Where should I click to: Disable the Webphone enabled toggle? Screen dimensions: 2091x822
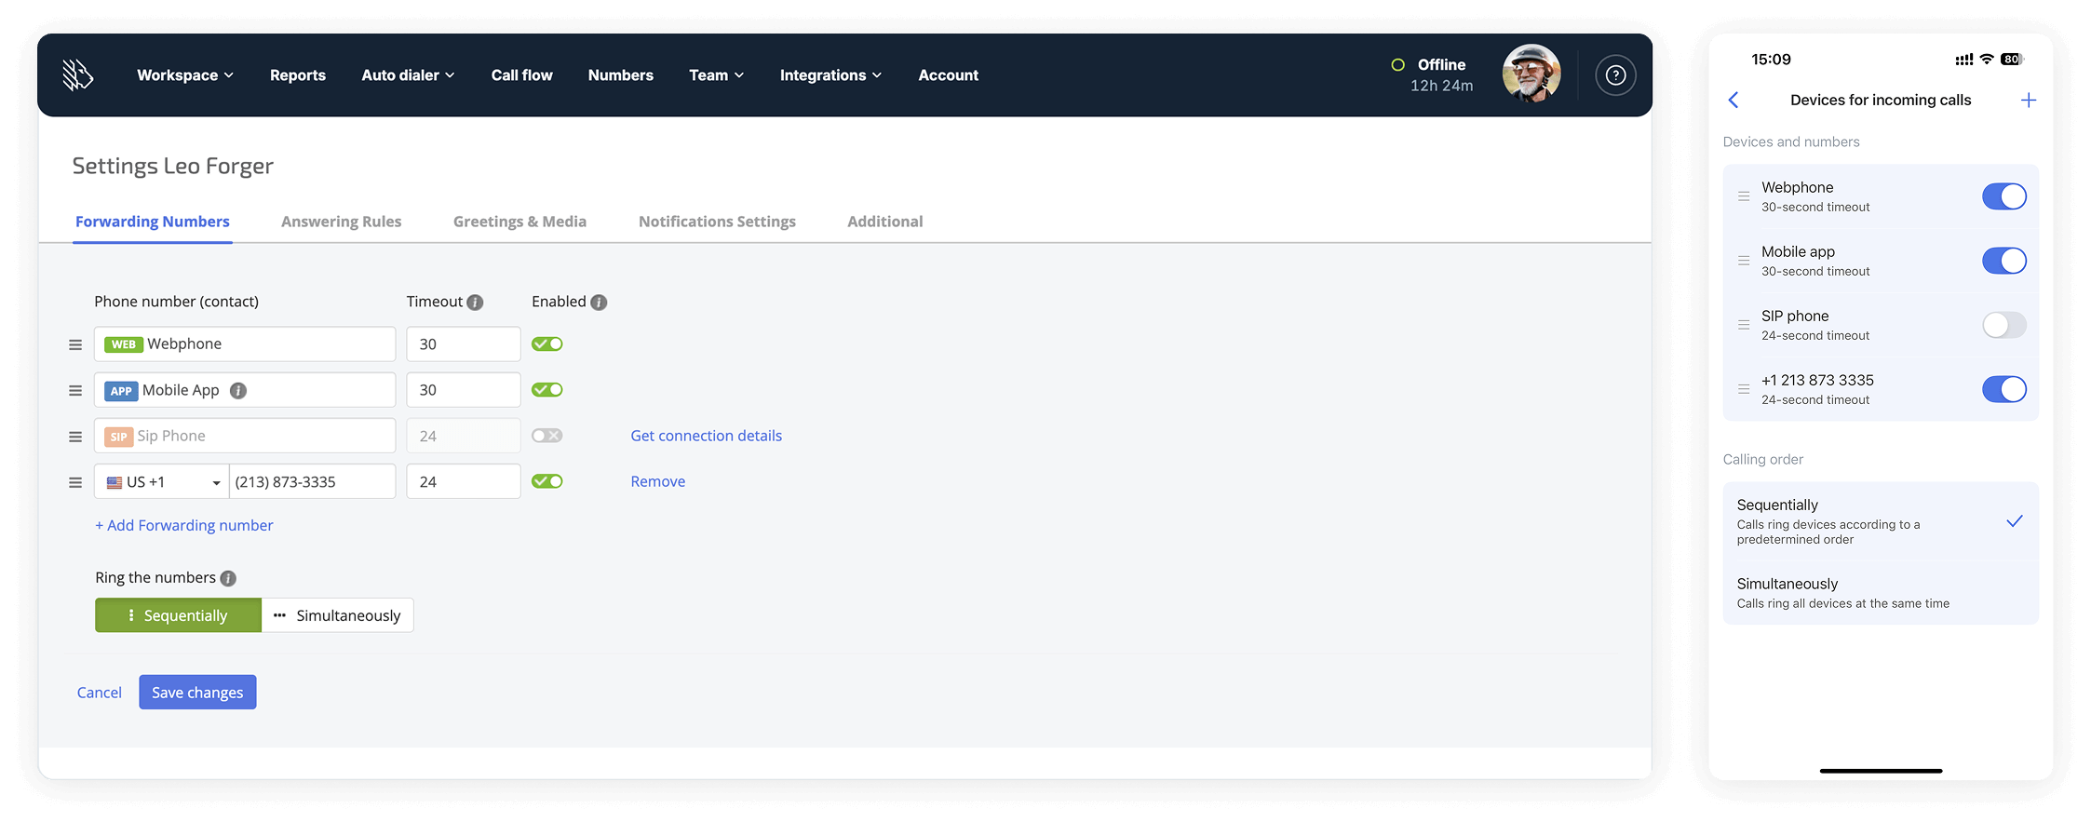point(547,344)
